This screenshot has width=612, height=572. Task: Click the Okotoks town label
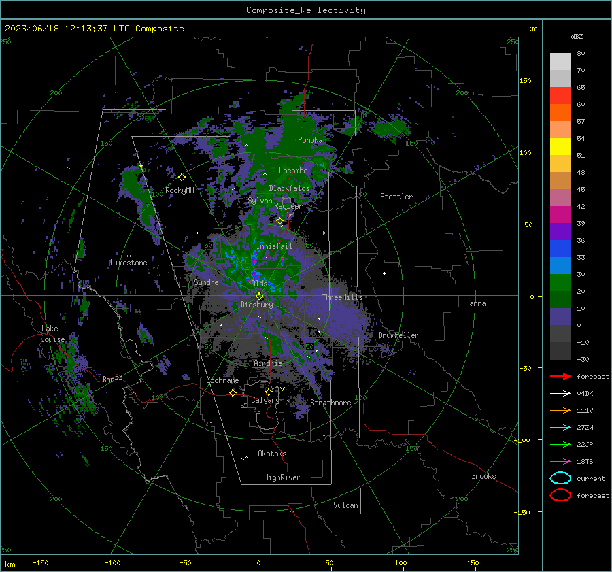coord(272,454)
